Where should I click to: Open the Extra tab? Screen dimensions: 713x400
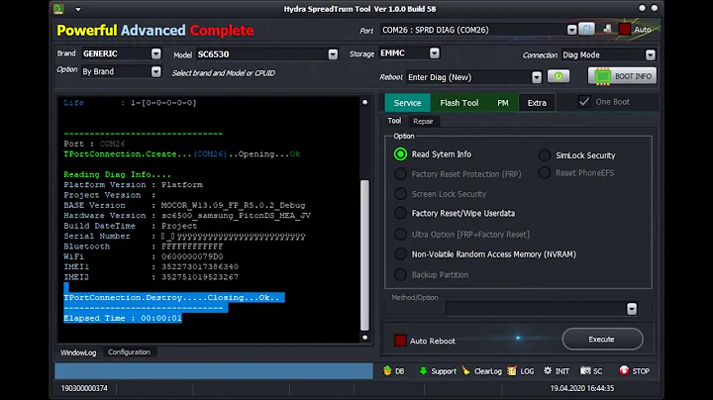point(537,103)
